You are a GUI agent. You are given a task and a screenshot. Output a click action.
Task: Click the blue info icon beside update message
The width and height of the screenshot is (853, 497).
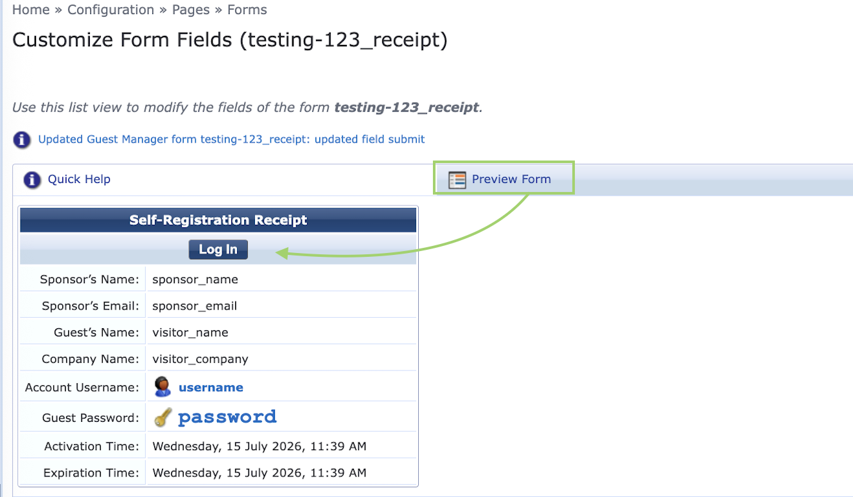pyautogui.click(x=22, y=139)
